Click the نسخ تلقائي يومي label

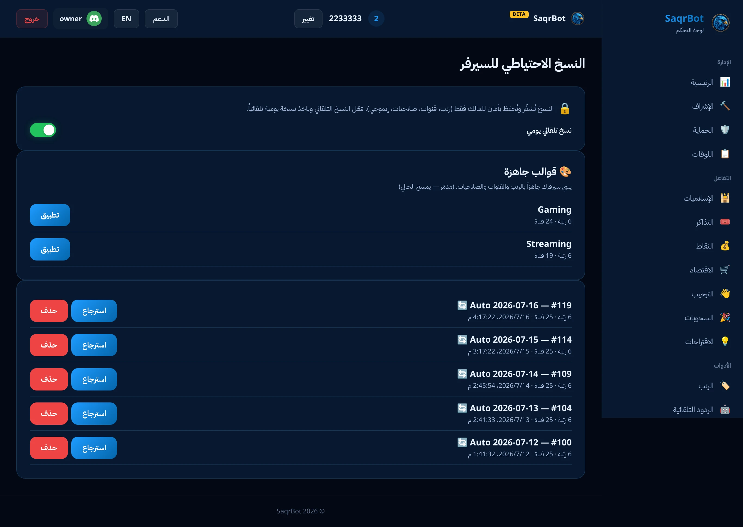point(549,131)
